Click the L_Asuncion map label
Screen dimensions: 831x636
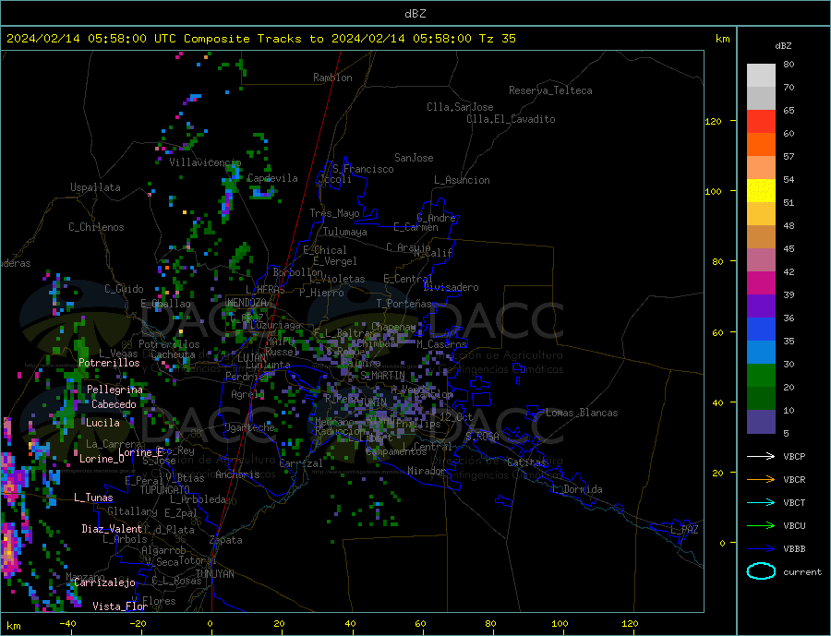point(462,180)
